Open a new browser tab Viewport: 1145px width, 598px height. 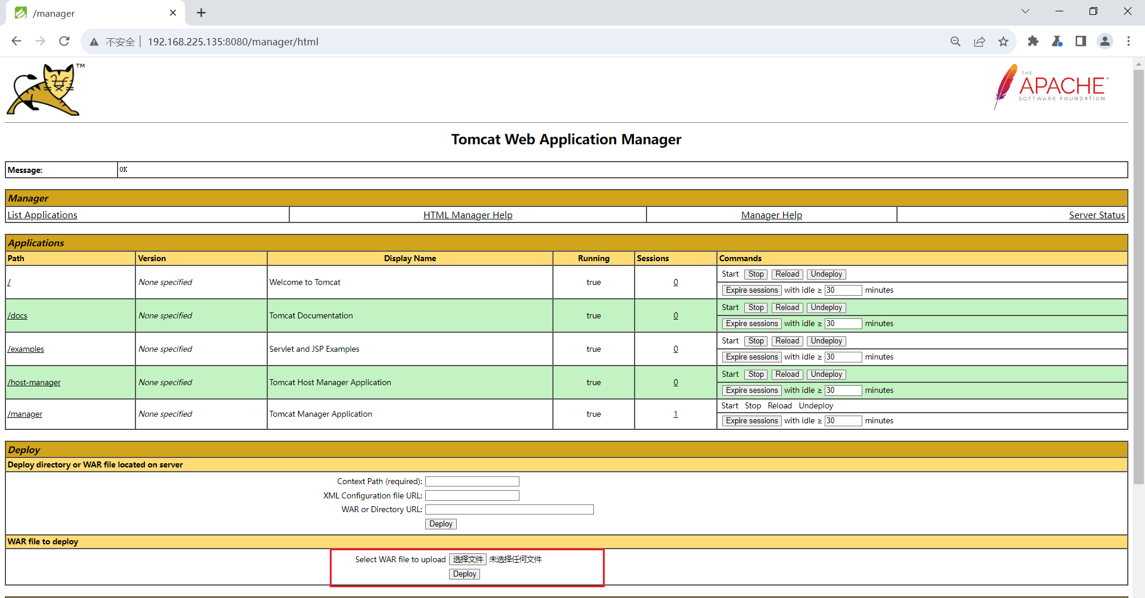click(x=202, y=13)
